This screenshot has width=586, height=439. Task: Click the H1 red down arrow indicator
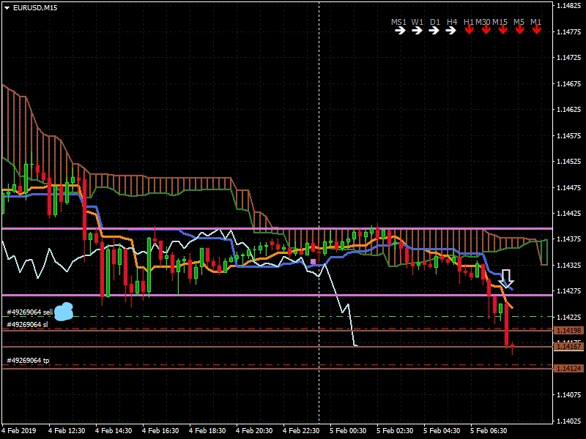(469, 30)
